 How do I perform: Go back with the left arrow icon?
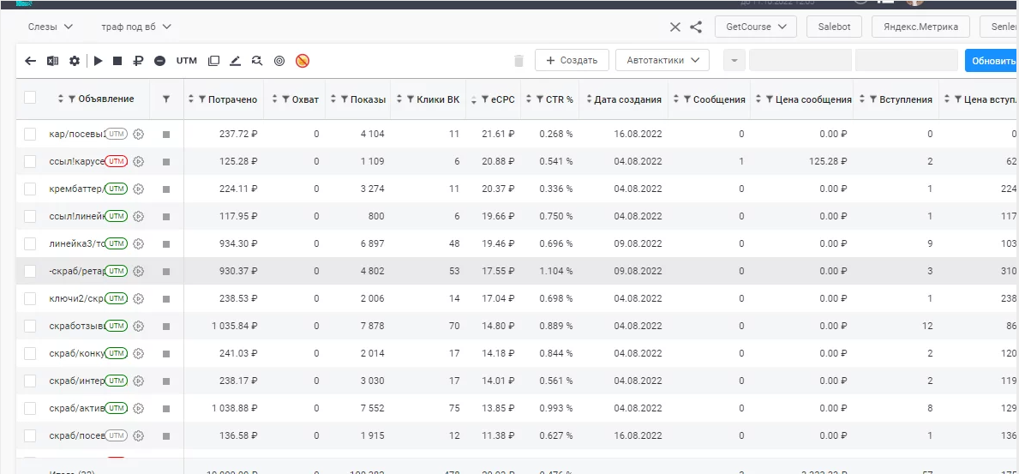31,61
